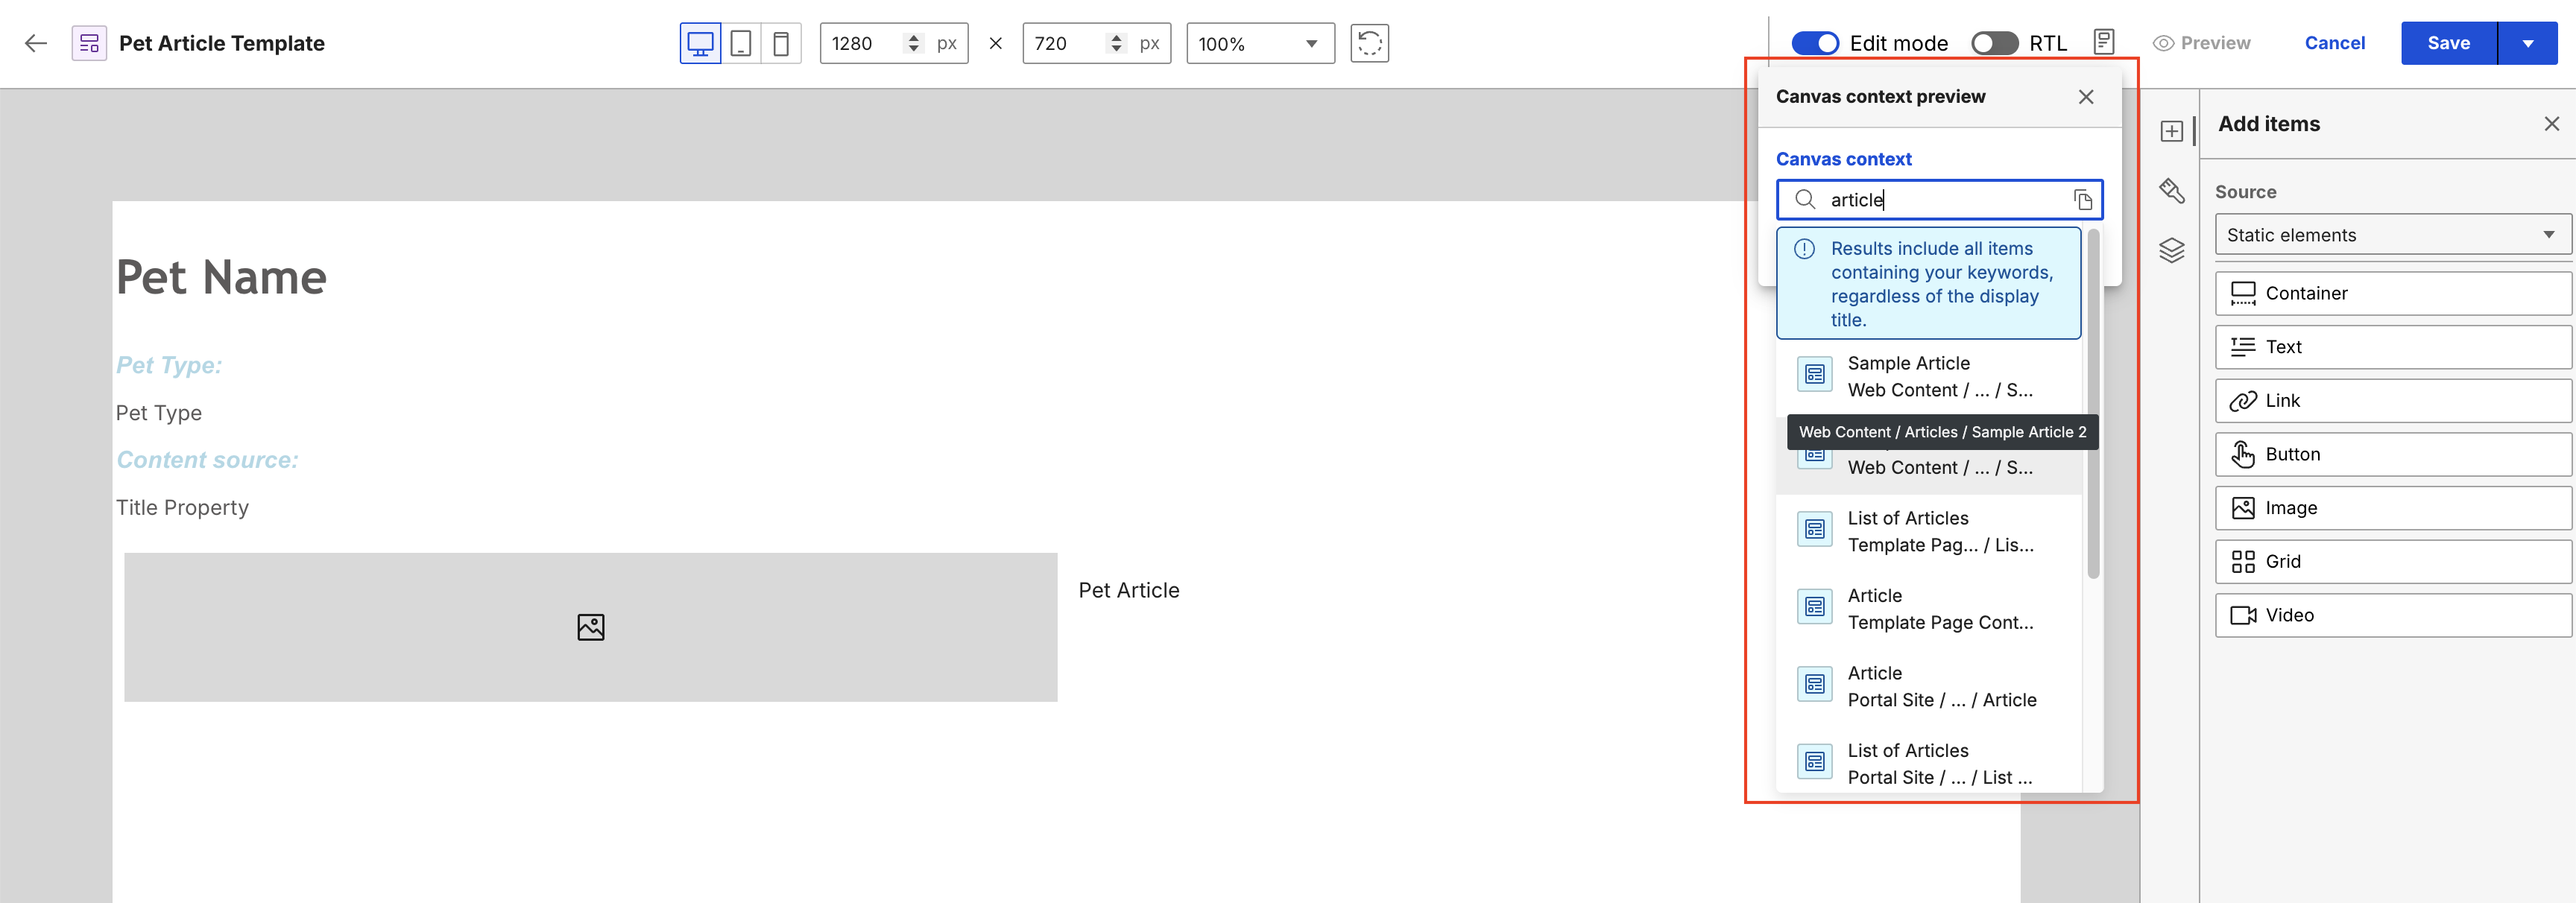This screenshot has width=2576, height=903.
Task: Select Sample Article search result
Action: click(1929, 377)
